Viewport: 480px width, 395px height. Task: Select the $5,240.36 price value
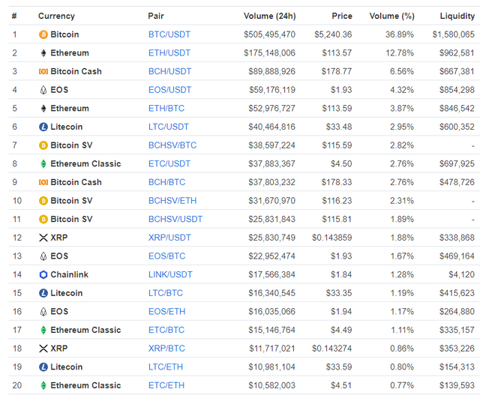point(333,34)
